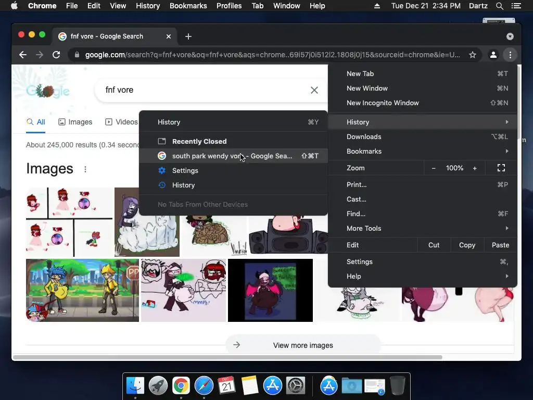Click the three-dot options beside Images heading

[x=85, y=169]
